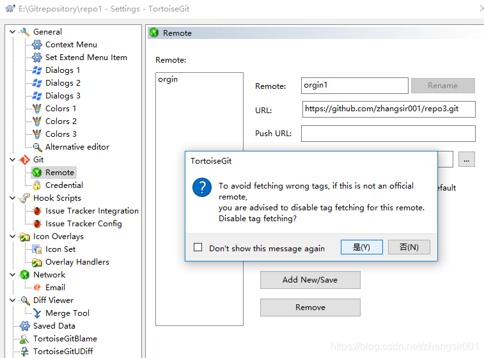Image resolution: width=484 pixels, height=358 pixels.
Task: Click the Dialogs 3 windows icon
Action: pyautogui.click(x=37, y=96)
